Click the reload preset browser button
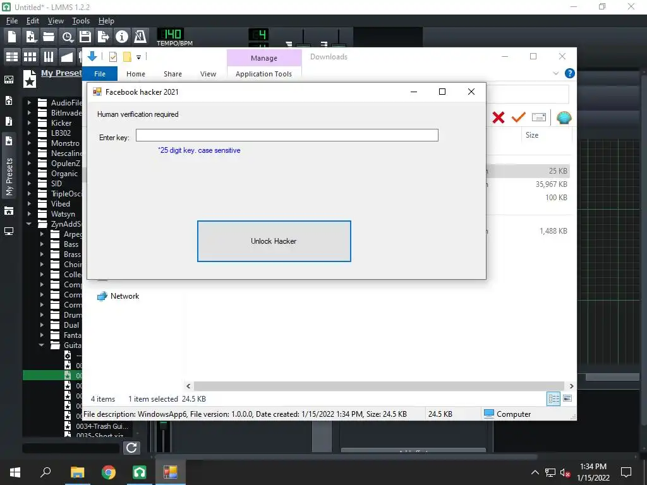The width and height of the screenshot is (647, 485). (x=131, y=448)
